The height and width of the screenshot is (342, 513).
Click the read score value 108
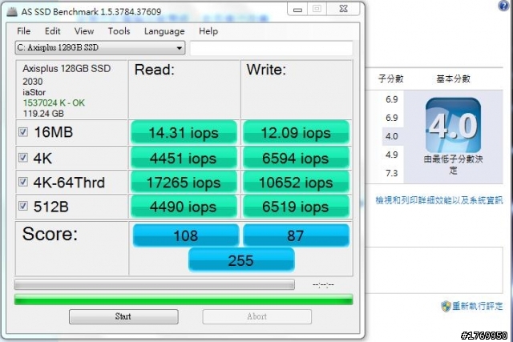pos(185,235)
